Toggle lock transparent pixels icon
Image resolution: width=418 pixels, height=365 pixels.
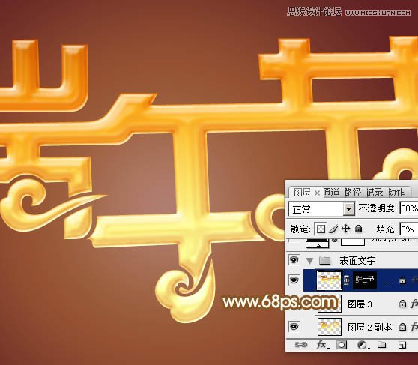(321, 229)
